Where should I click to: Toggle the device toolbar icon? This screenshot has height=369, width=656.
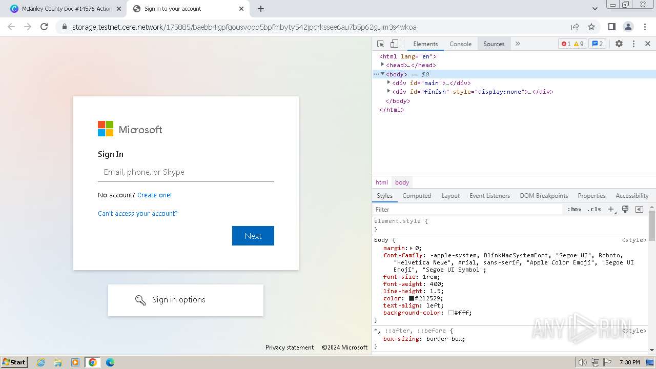click(394, 44)
